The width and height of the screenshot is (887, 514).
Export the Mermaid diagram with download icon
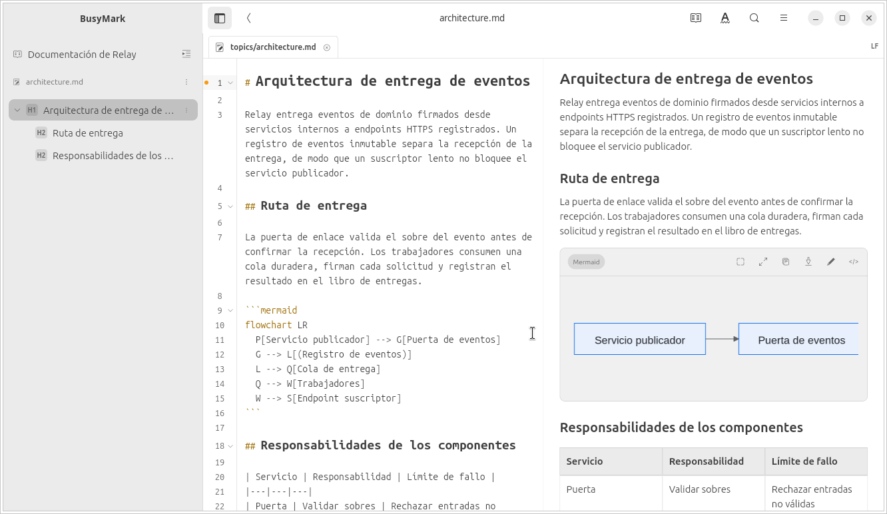click(x=808, y=262)
